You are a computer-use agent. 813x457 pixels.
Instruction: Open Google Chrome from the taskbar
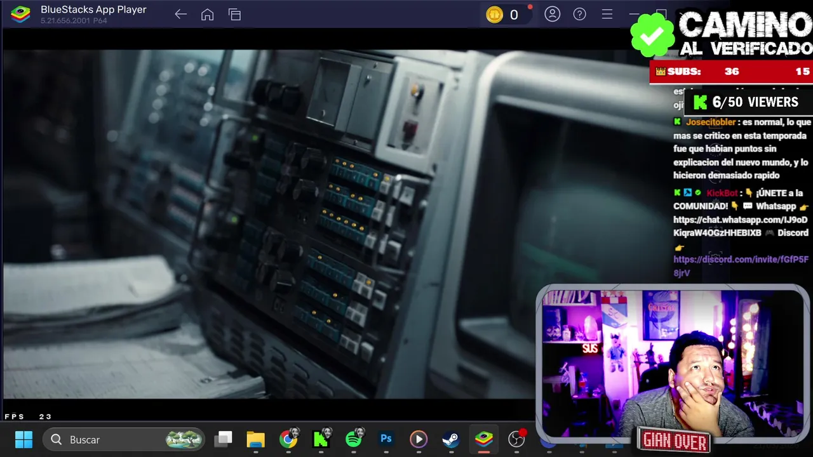(288, 439)
